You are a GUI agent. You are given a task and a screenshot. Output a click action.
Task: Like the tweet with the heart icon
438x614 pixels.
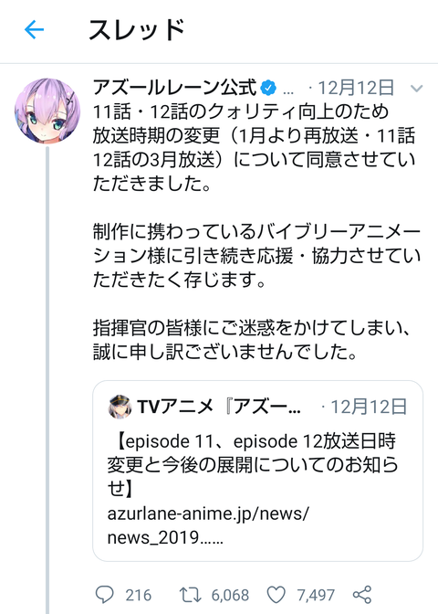(x=276, y=595)
